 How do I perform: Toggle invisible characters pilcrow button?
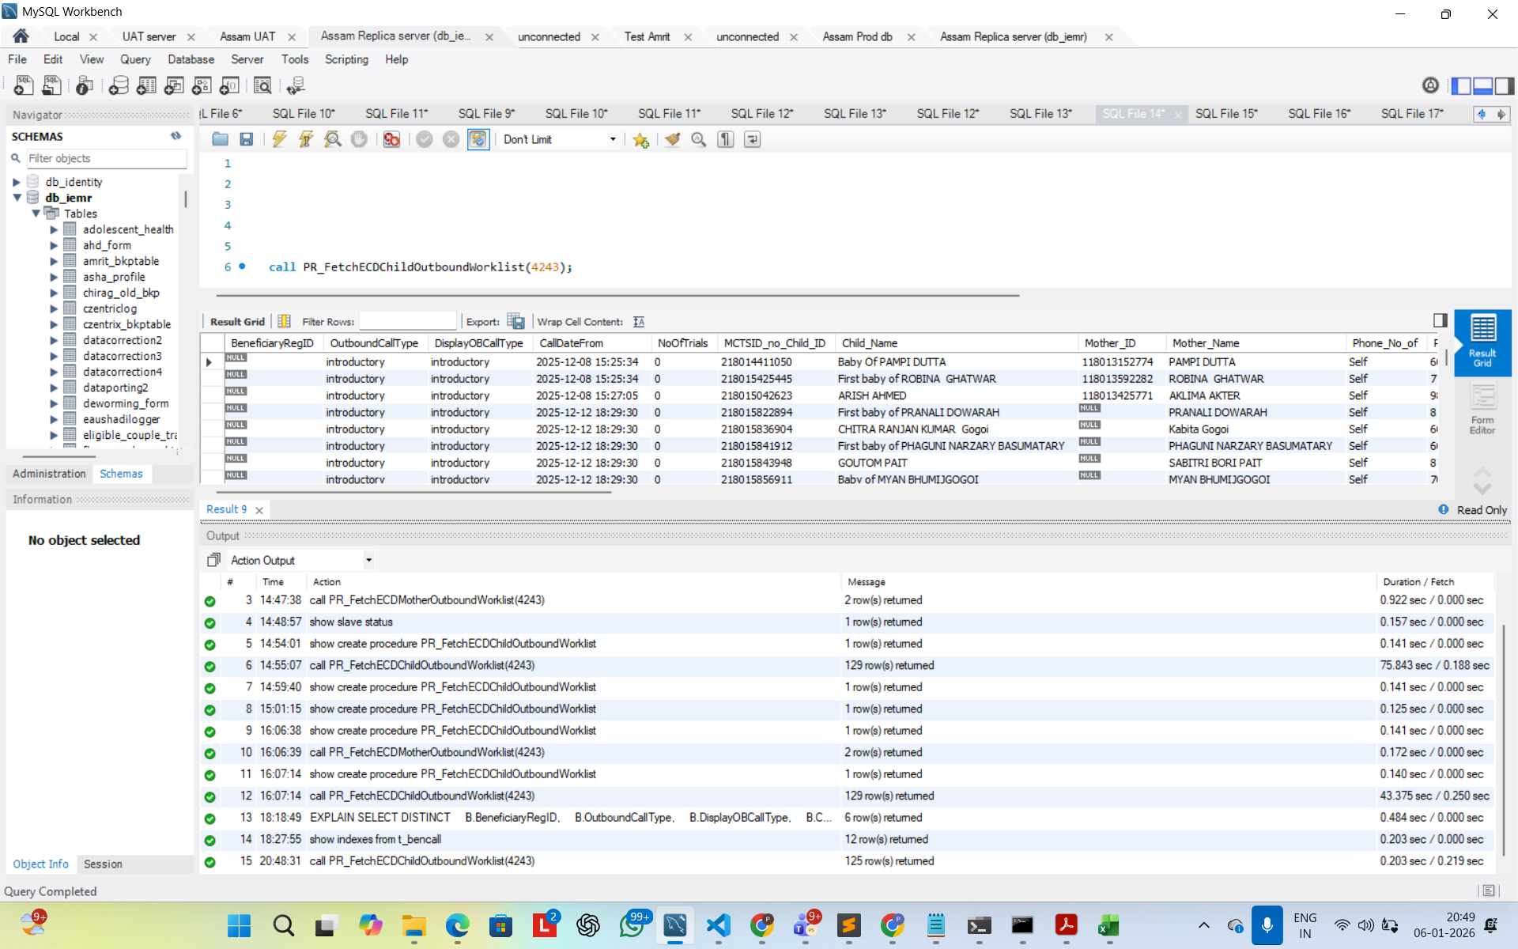point(725,139)
